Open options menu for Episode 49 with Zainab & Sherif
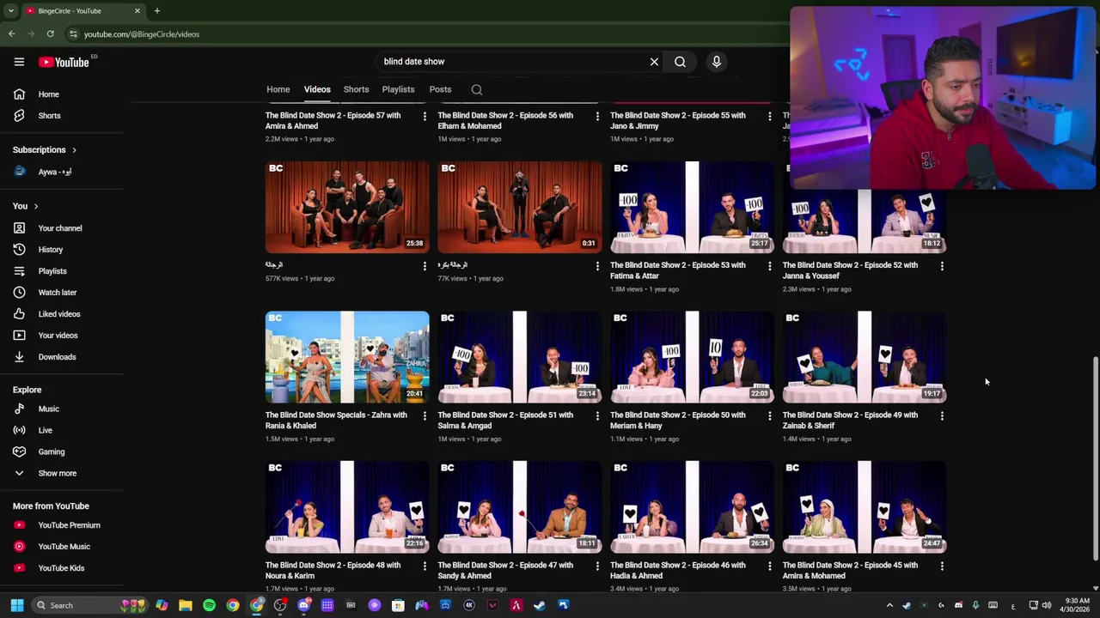Screen dimensions: 1100x618 pos(942,415)
